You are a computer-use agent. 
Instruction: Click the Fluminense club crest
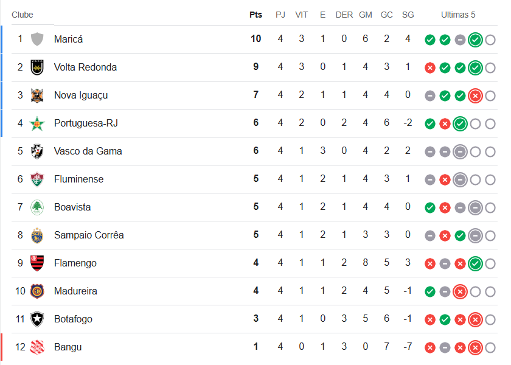[37, 179]
